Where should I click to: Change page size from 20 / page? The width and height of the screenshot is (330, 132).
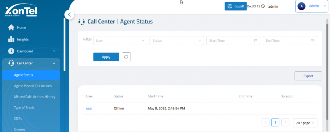305,122
